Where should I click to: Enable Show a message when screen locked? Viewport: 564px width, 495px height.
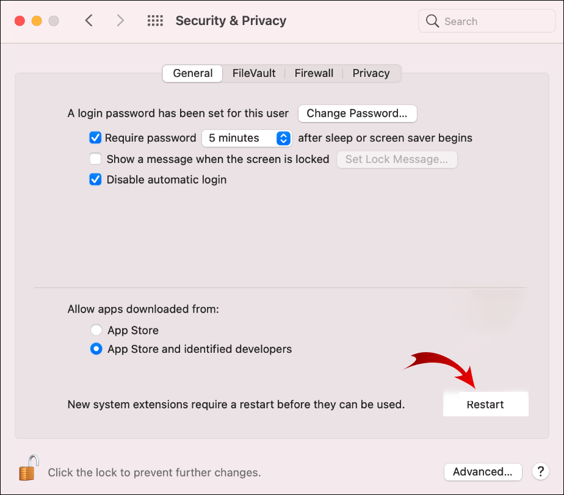(x=95, y=159)
